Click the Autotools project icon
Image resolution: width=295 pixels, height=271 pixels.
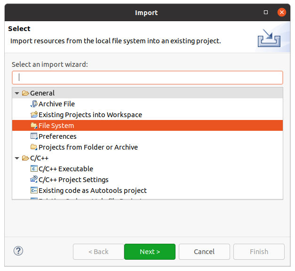(x=34, y=191)
